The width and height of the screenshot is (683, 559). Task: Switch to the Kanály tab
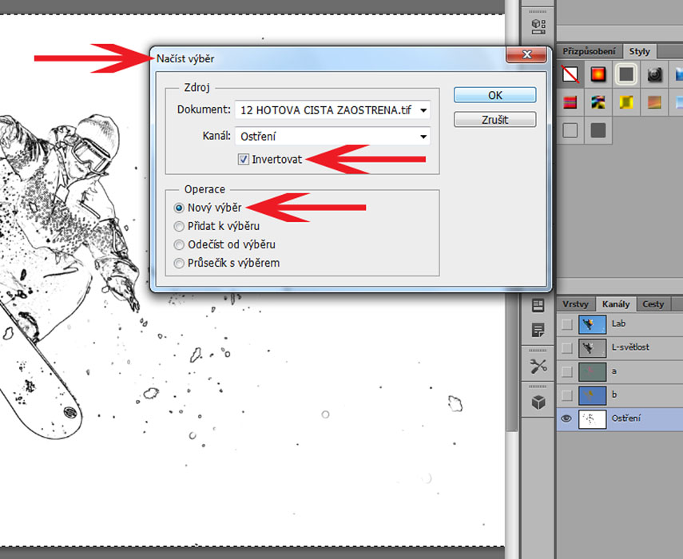(x=616, y=304)
